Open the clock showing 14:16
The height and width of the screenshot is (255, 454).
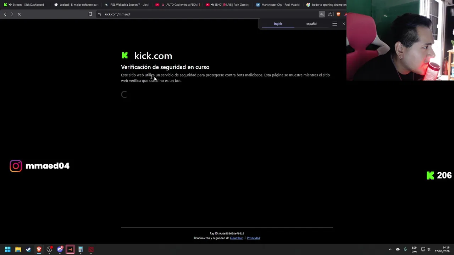443,249
